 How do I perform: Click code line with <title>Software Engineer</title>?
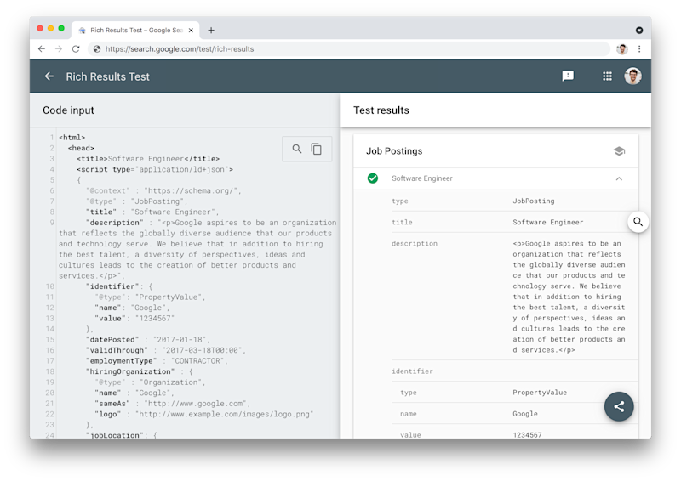(148, 159)
